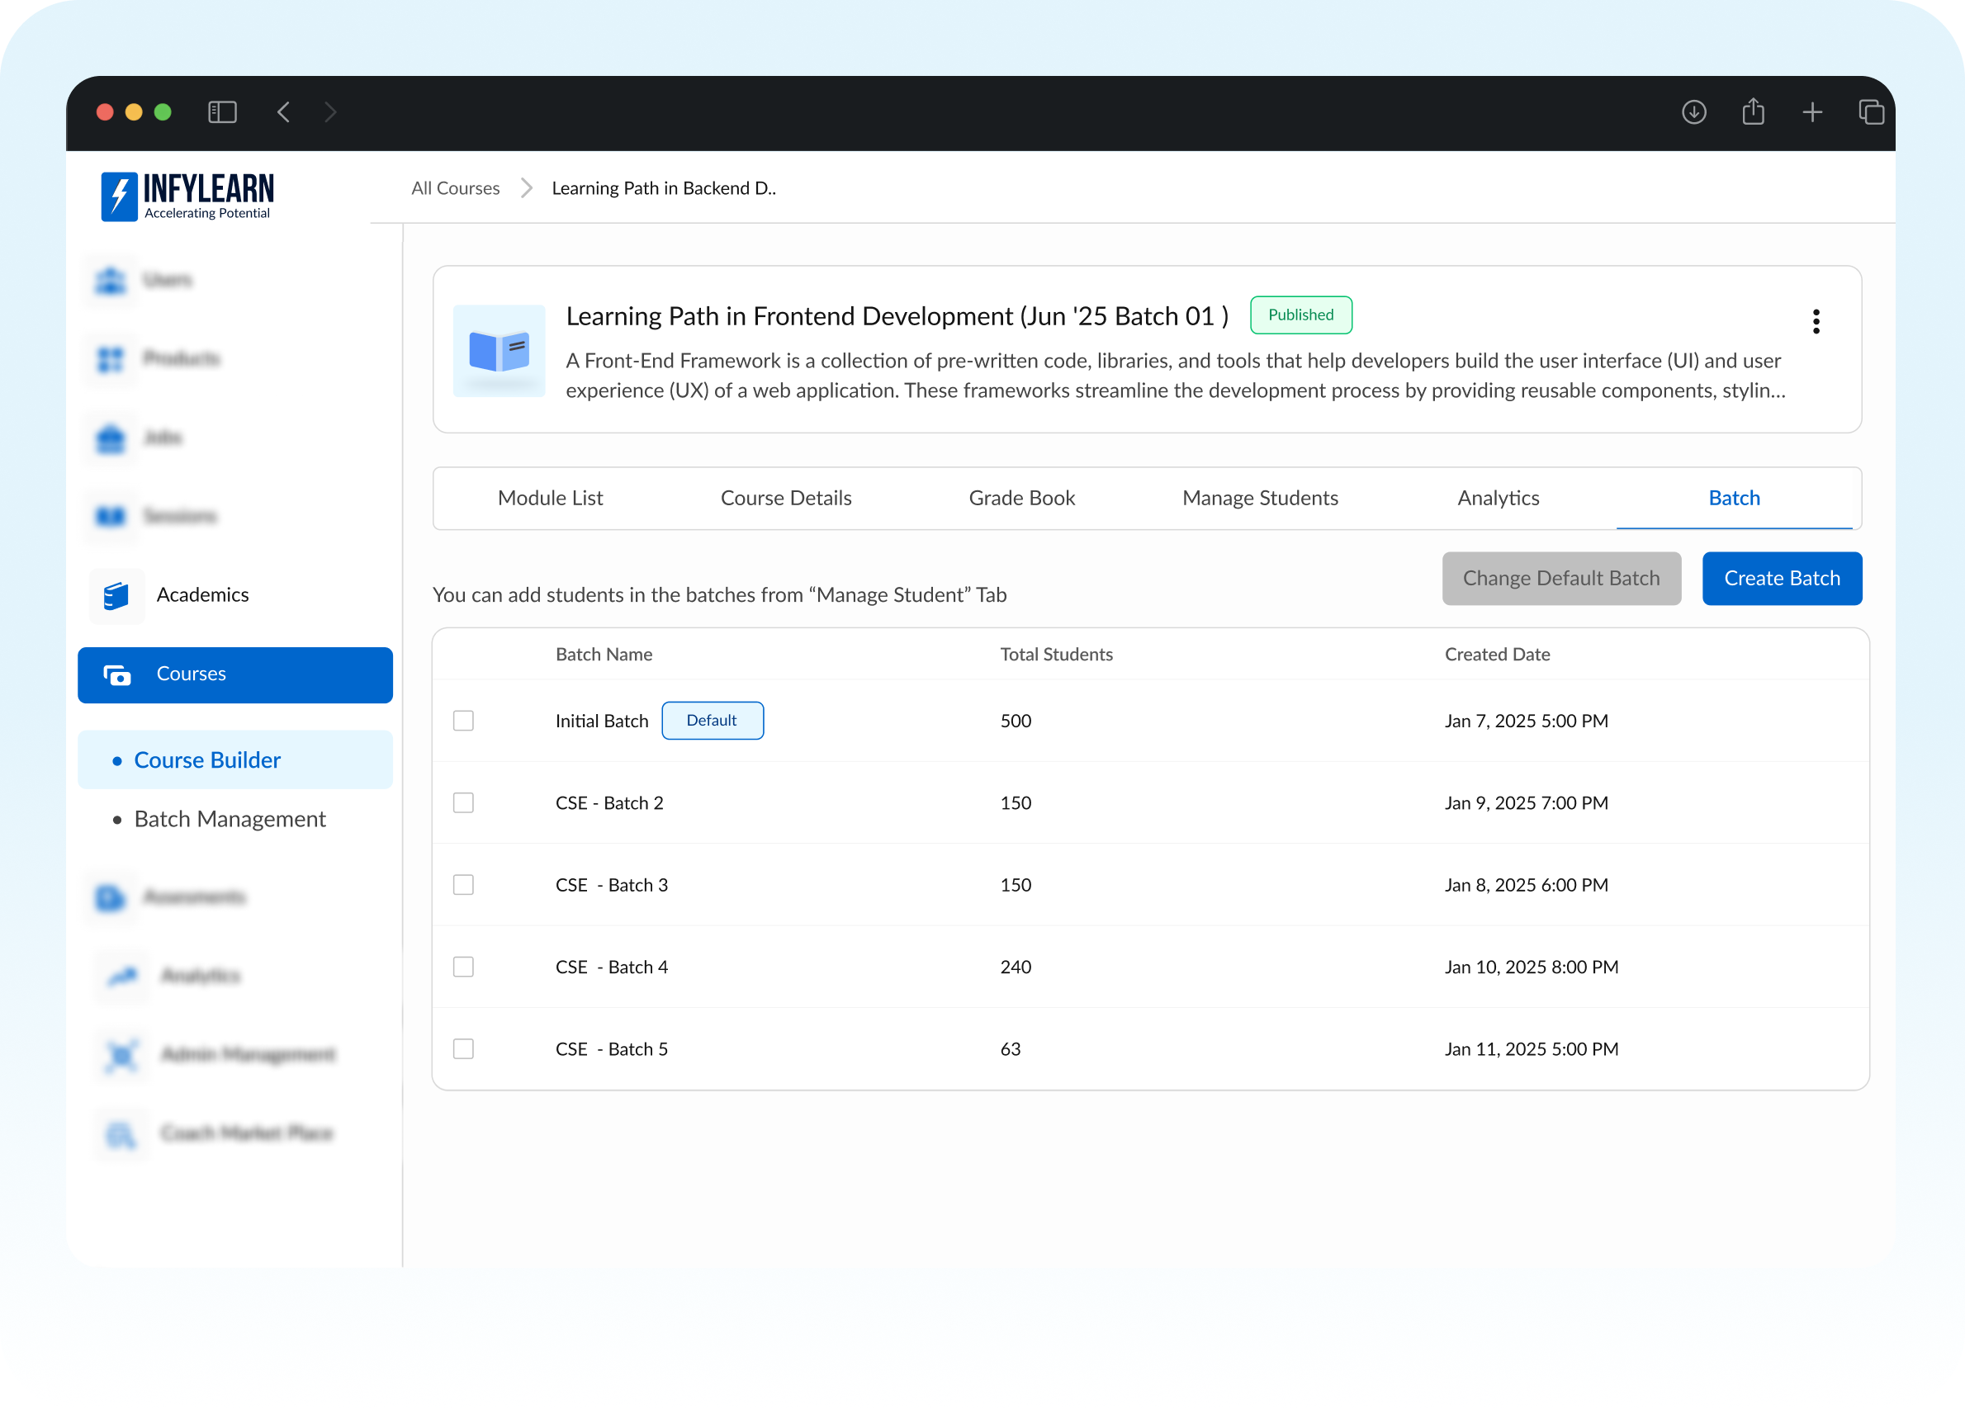This screenshot has width=1965, height=1410.
Task: Check the Initial Batch checkbox
Action: pyautogui.click(x=463, y=721)
